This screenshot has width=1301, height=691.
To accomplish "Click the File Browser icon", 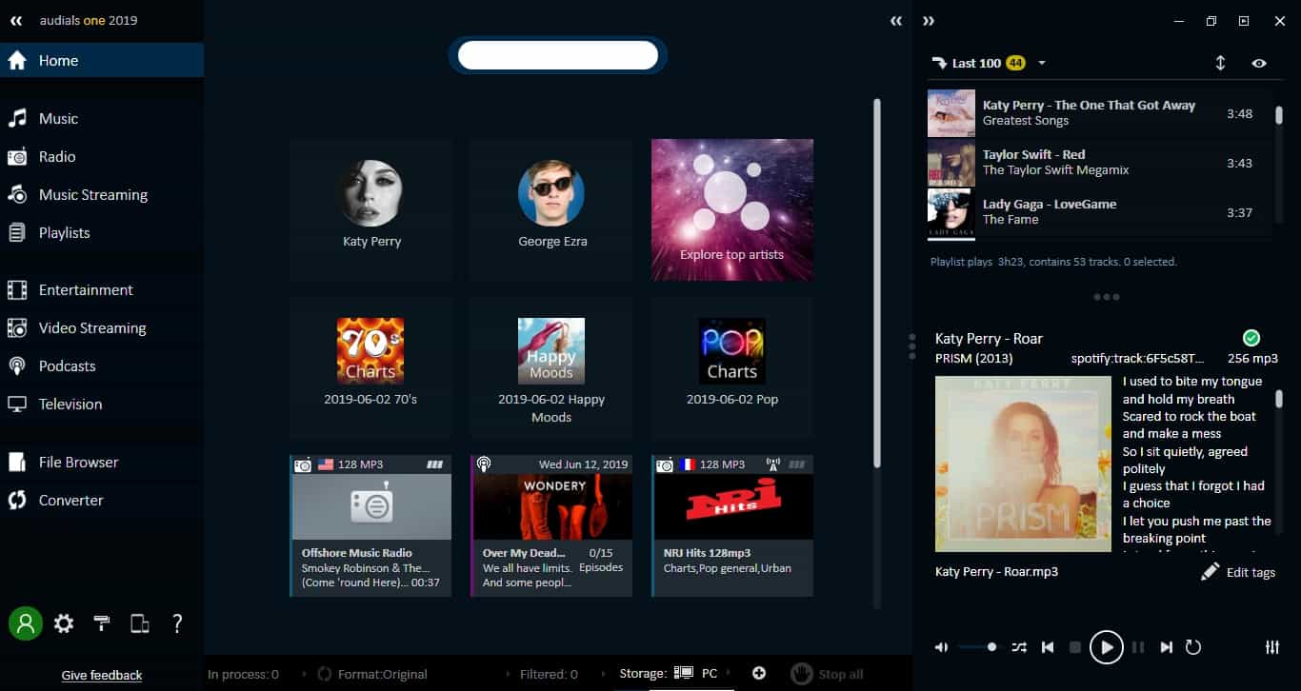I will coord(17,462).
